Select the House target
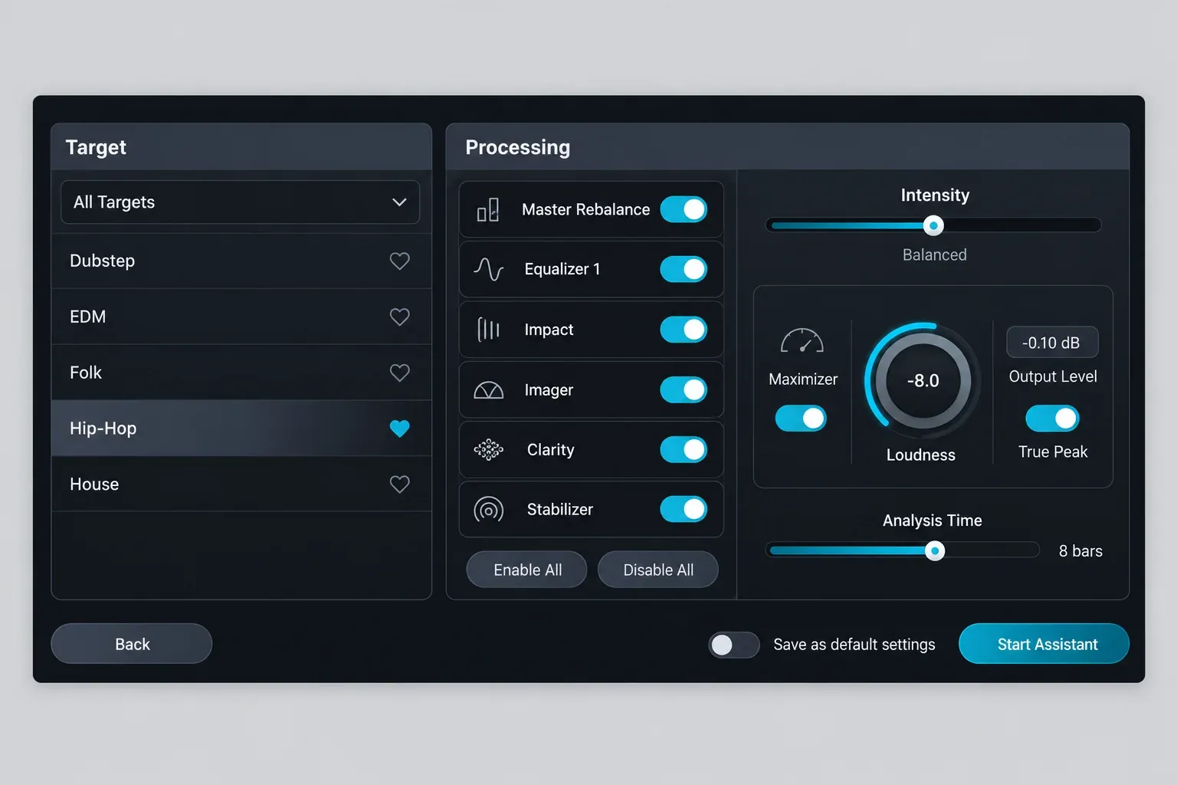This screenshot has height=785, width=1177. pos(241,484)
